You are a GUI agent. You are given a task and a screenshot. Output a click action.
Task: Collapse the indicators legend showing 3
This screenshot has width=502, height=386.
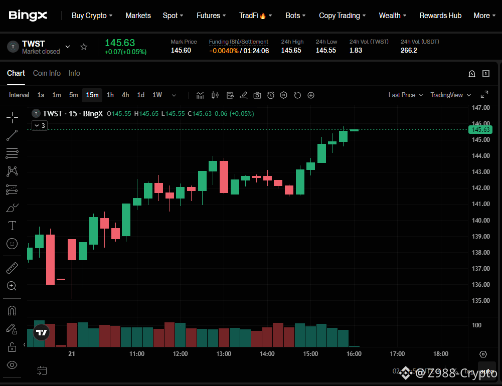(x=40, y=125)
